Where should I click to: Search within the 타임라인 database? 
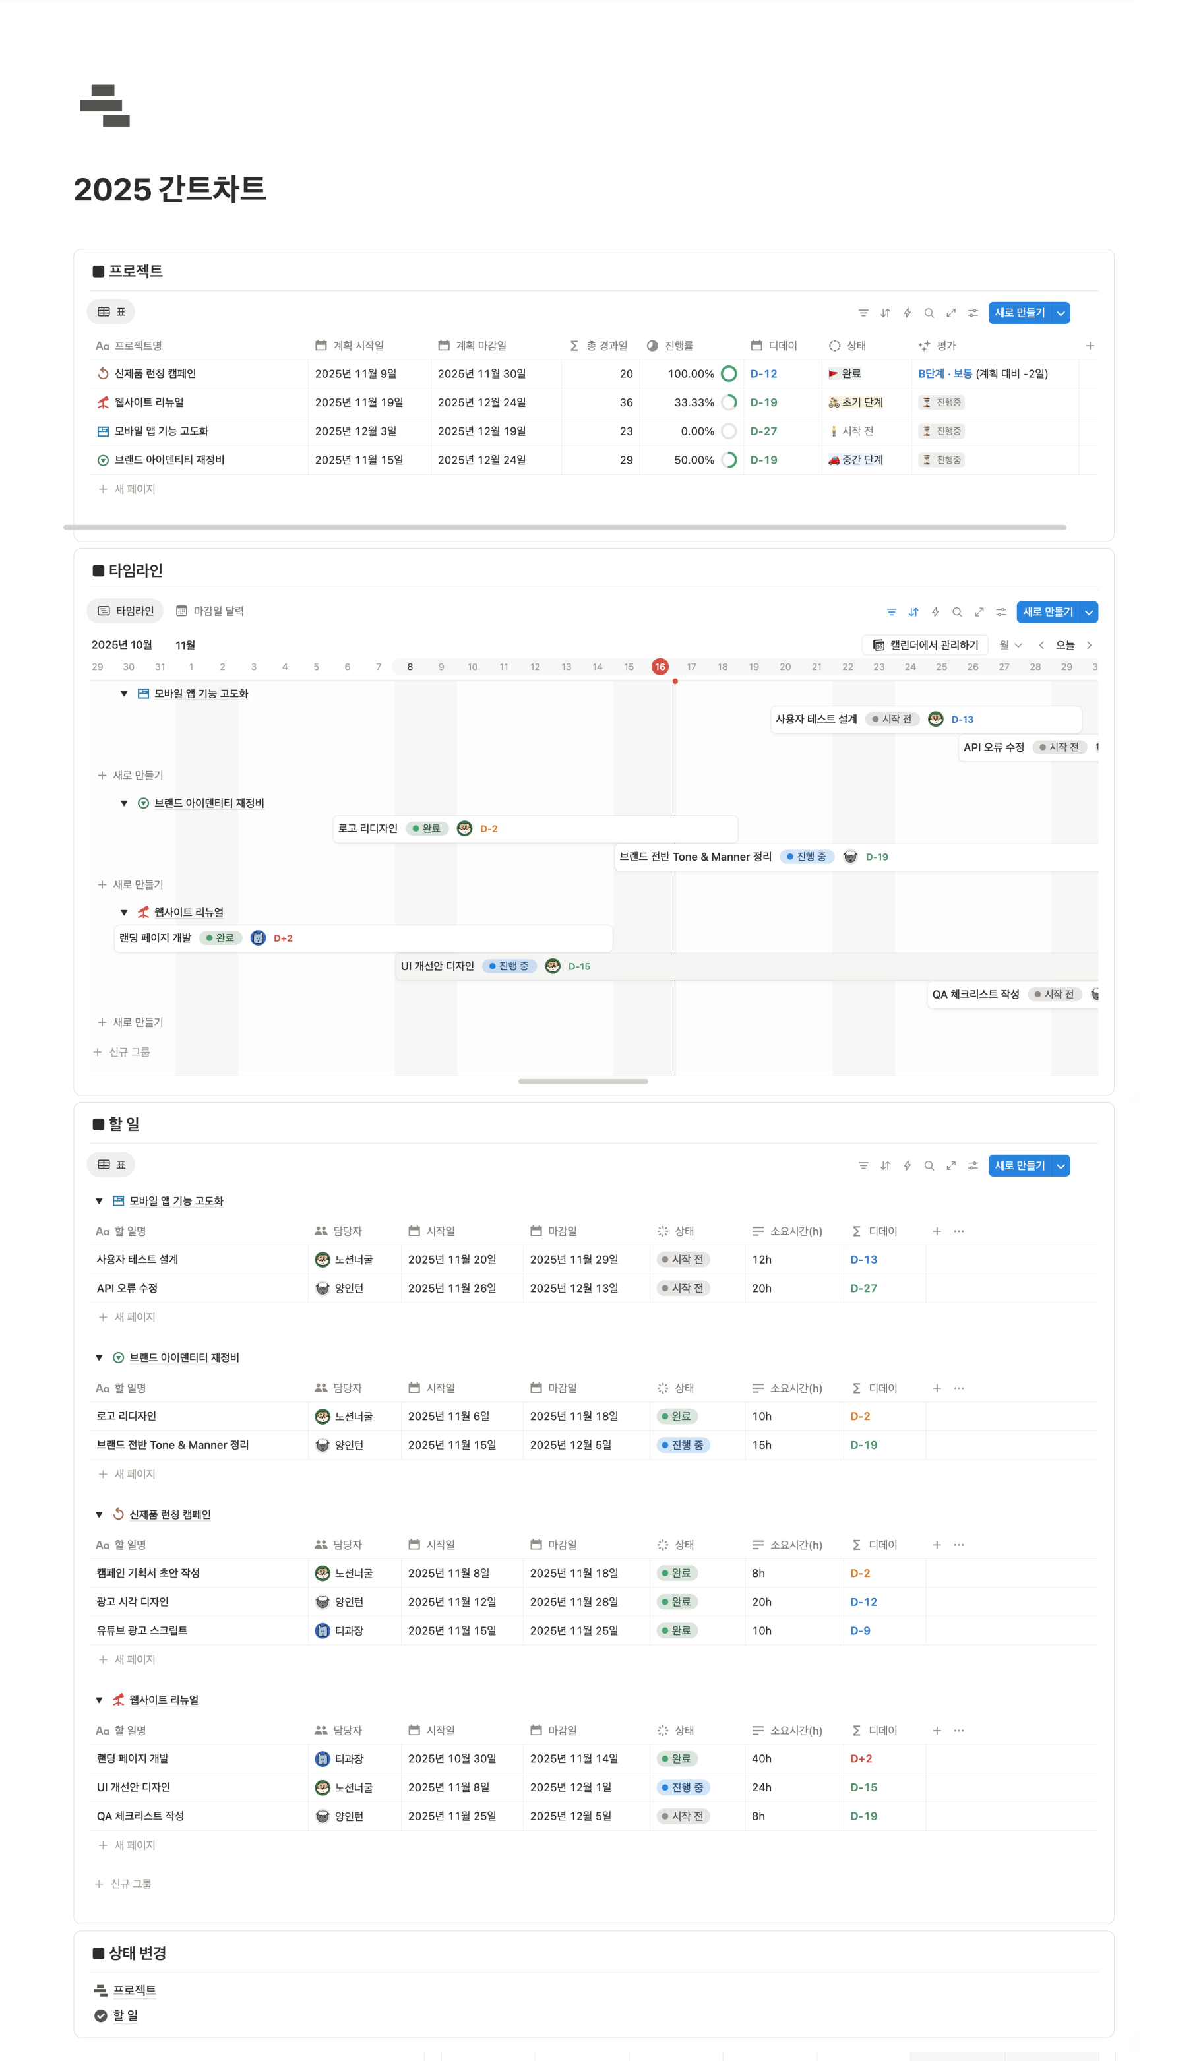pyautogui.click(x=957, y=613)
